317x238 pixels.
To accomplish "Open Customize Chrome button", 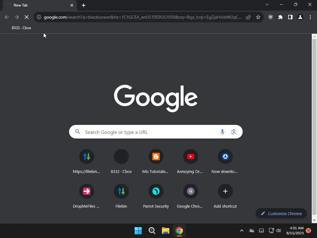I will [x=281, y=214].
